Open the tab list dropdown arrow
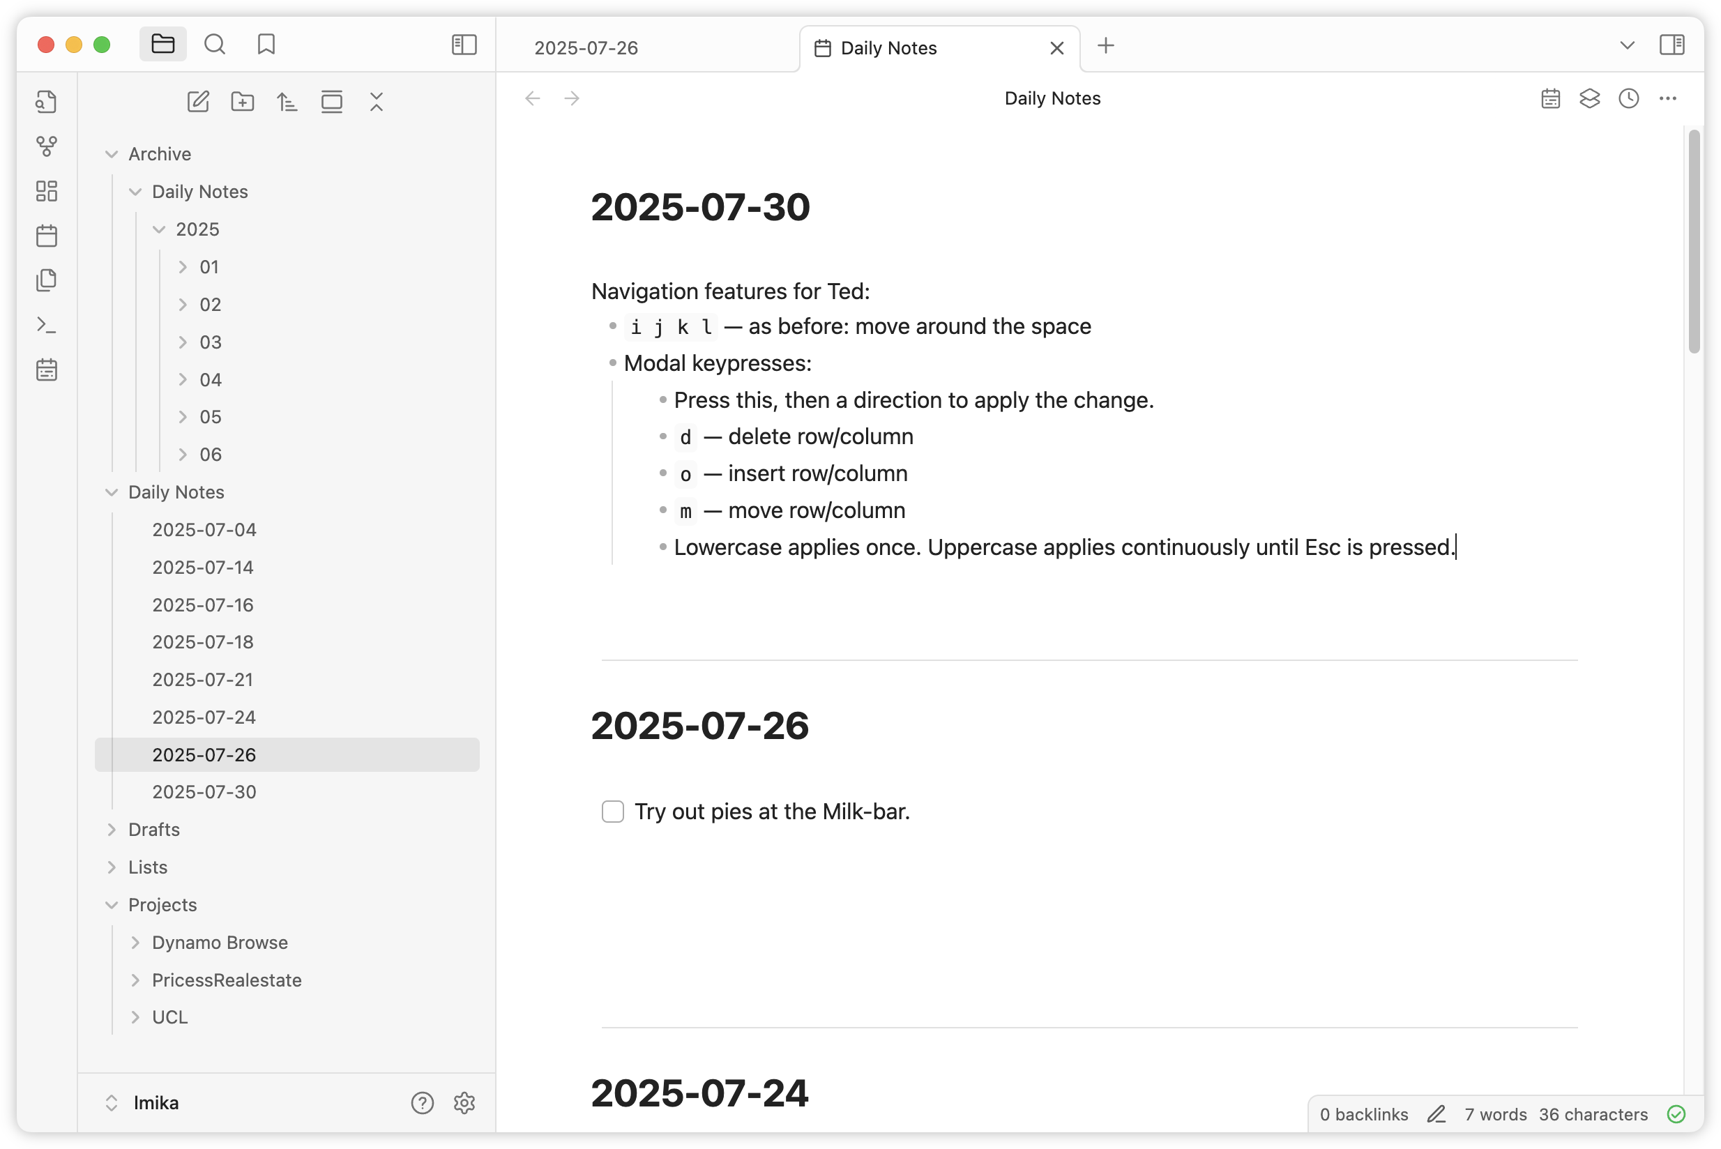Viewport: 1721px width, 1149px height. click(x=1627, y=45)
